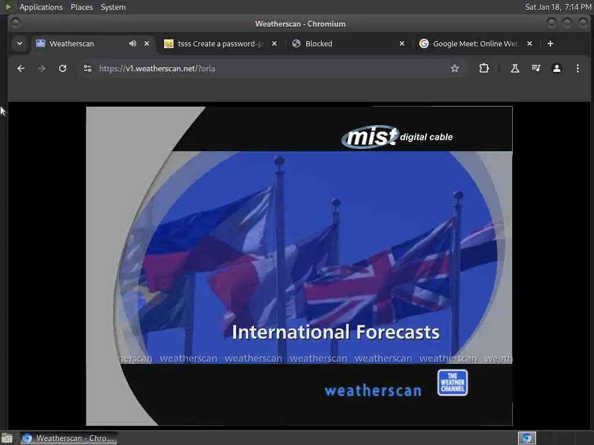Open the System menu
This screenshot has width=594, height=445.
click(x=113, y=7)
